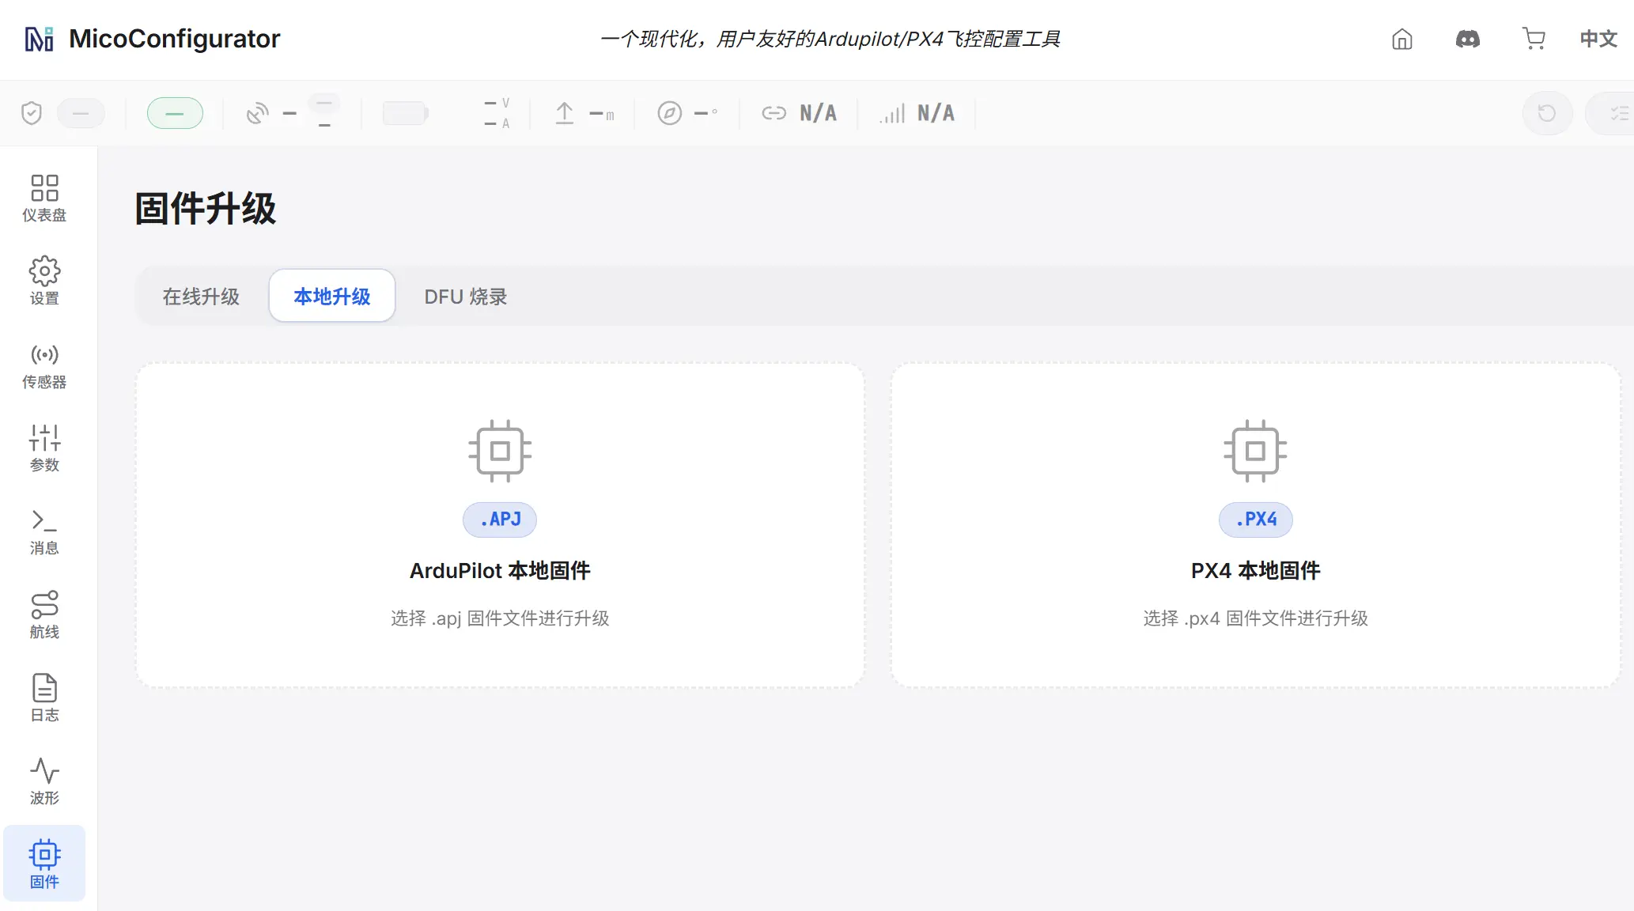Open 日志 logs in sidebar

pos(44,697)
